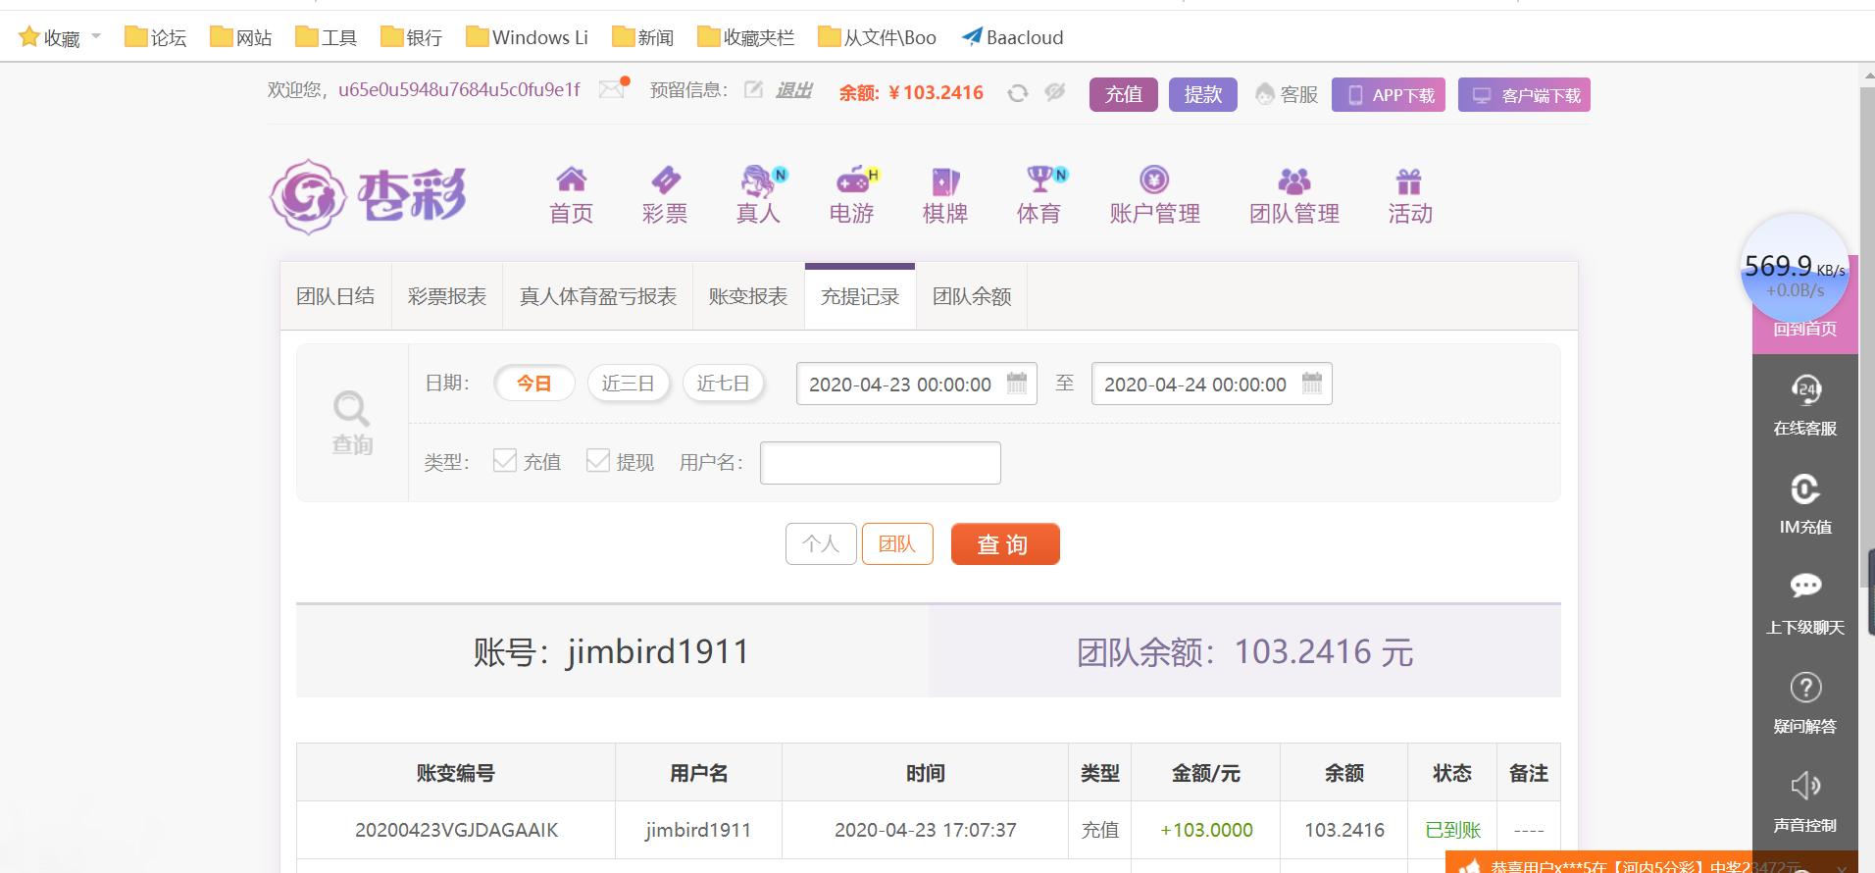Screen dimensions: 1875x873
Task: Switch to the 团队日结 tab
Action: (335, 296)
